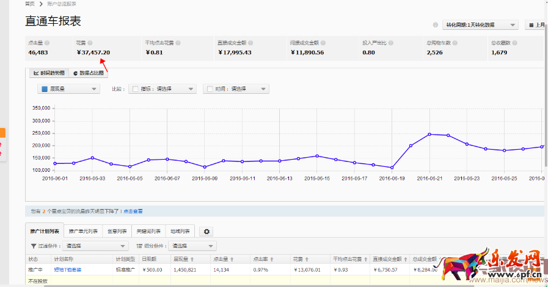The width and height of the screenshot is (548, 287).
Task: Click the chart data point at 2016-06-03
Action: (92, 158)
